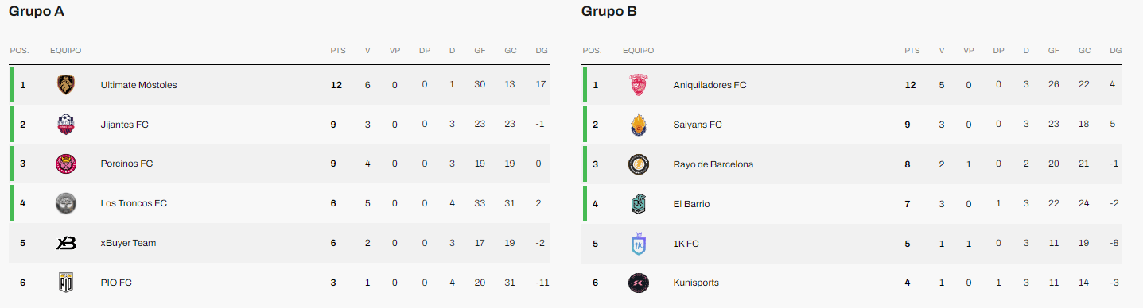The image size is (1143, 308).
Task: Click the Kunisports black round logo
Action: (639, 283)
